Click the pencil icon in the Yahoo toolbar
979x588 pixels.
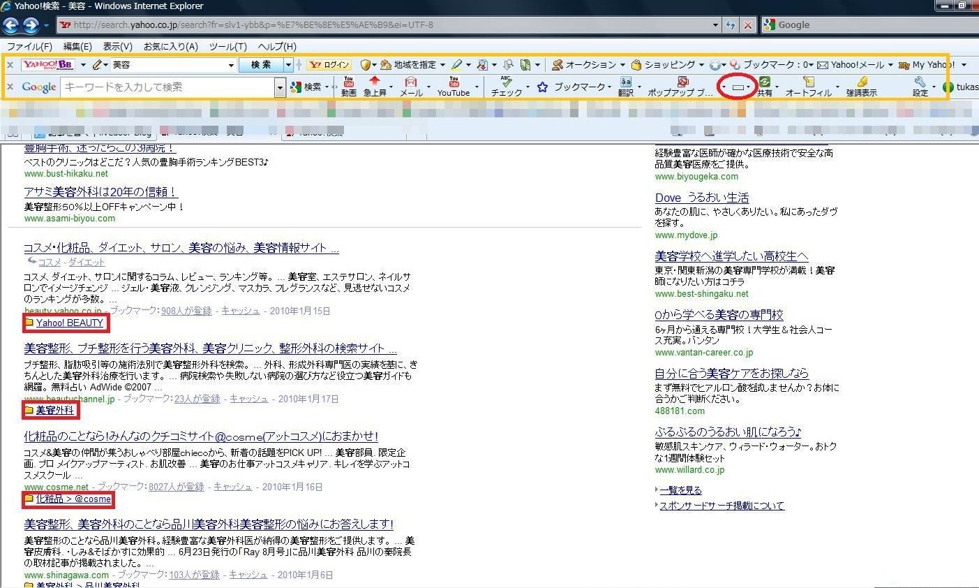click(97, 65)
